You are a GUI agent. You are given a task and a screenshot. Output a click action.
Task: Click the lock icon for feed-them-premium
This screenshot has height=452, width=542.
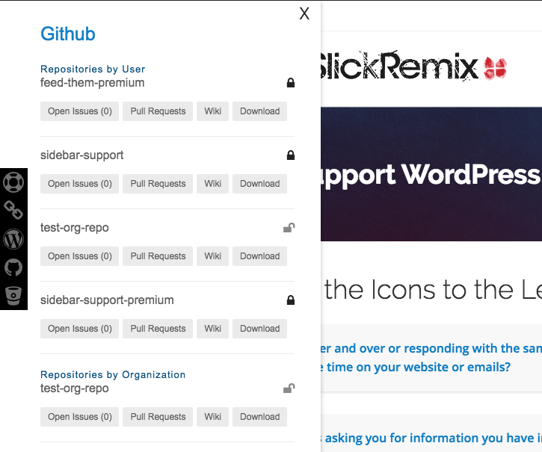(291, 83)
